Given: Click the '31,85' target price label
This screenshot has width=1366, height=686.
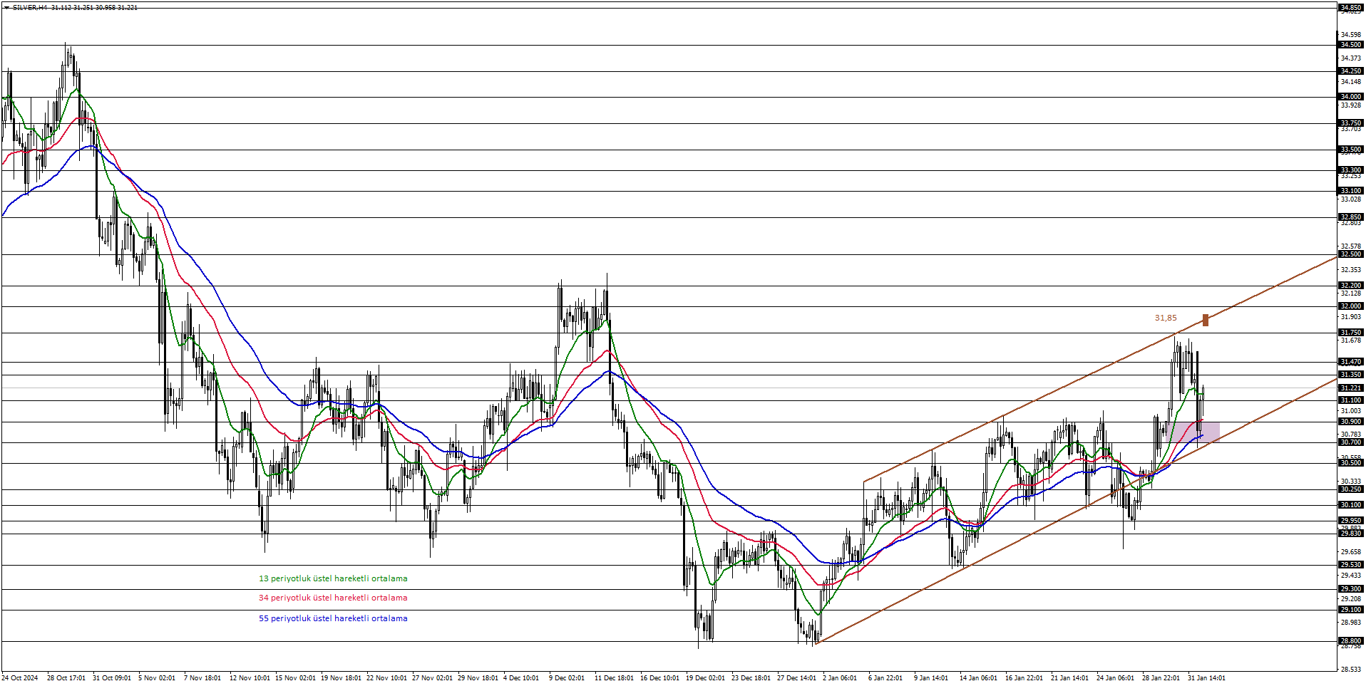Looking at the screenshot, I should point(1166,318).
